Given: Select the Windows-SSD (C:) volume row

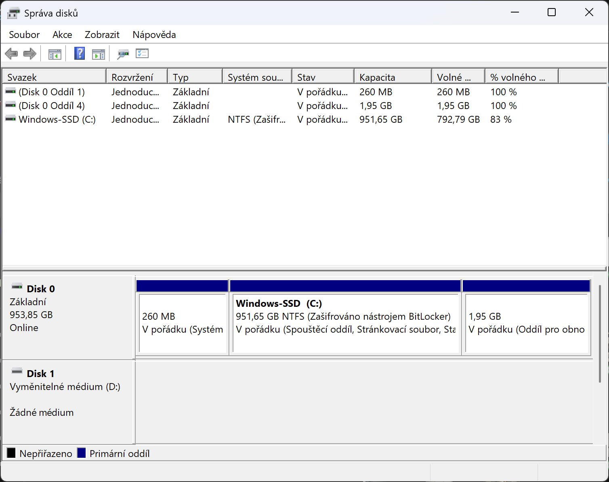Looking at the screenshot, I should pyautogui.click(x=304, y=119).
